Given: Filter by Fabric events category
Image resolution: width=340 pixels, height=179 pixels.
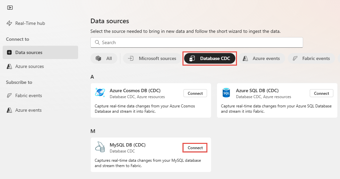Looking at the screenshot, I should pos(311,58).
